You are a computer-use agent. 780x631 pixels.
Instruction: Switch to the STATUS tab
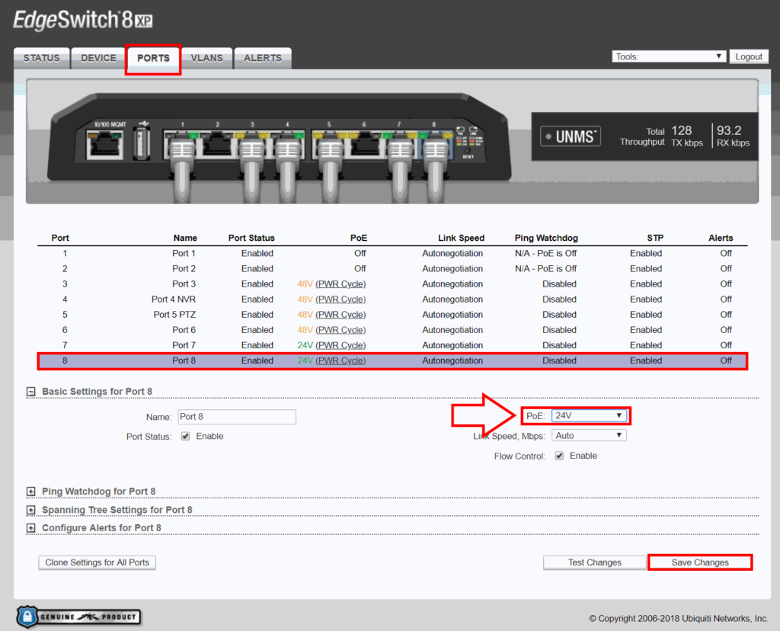pyautogui.click(x=42, y=58)
